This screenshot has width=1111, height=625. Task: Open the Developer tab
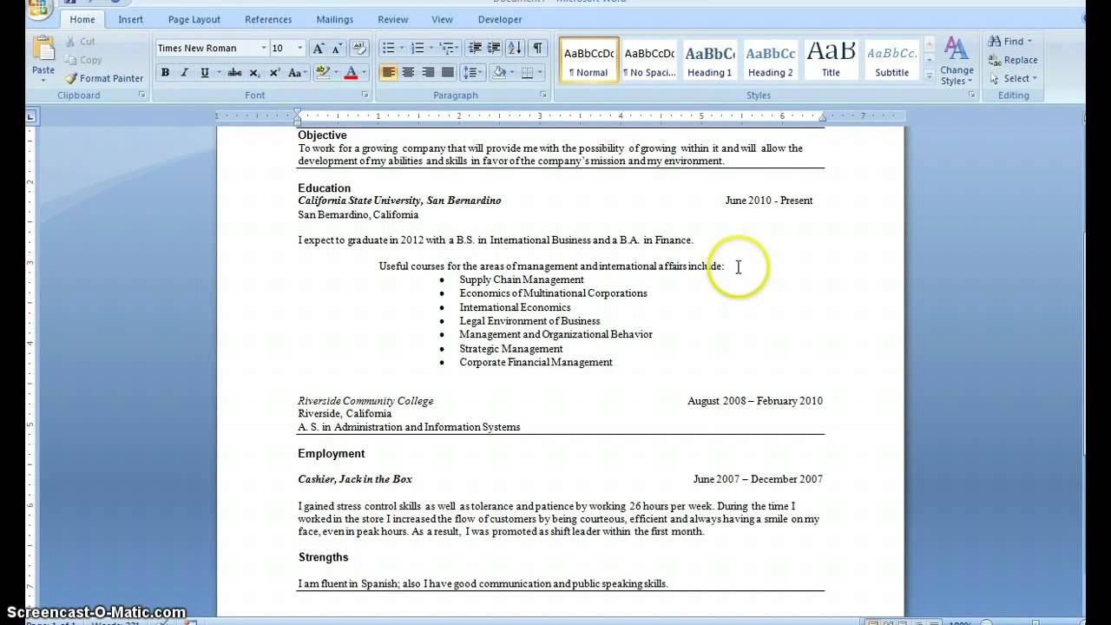pos(500,19)
